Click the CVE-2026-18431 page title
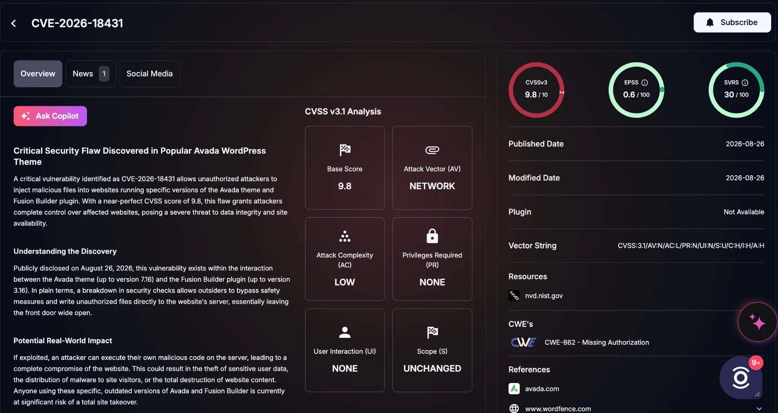The width and height of the screenshot is (778, 413). click(77, 23)
